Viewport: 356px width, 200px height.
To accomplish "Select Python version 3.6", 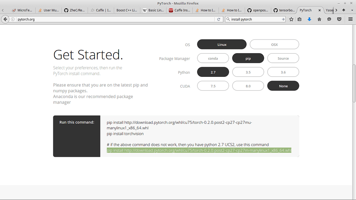I will point(283,72).
